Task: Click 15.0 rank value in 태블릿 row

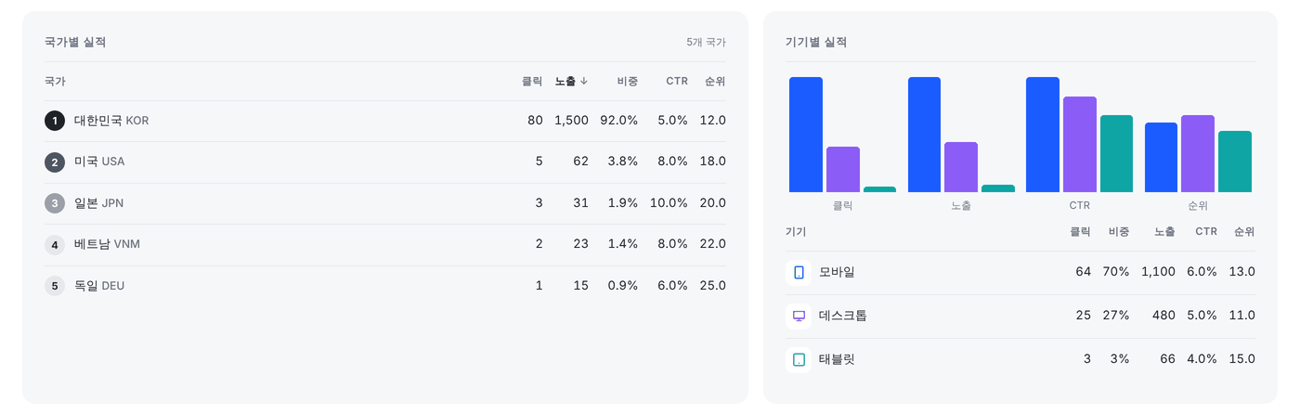Action: coord(1241,359)
